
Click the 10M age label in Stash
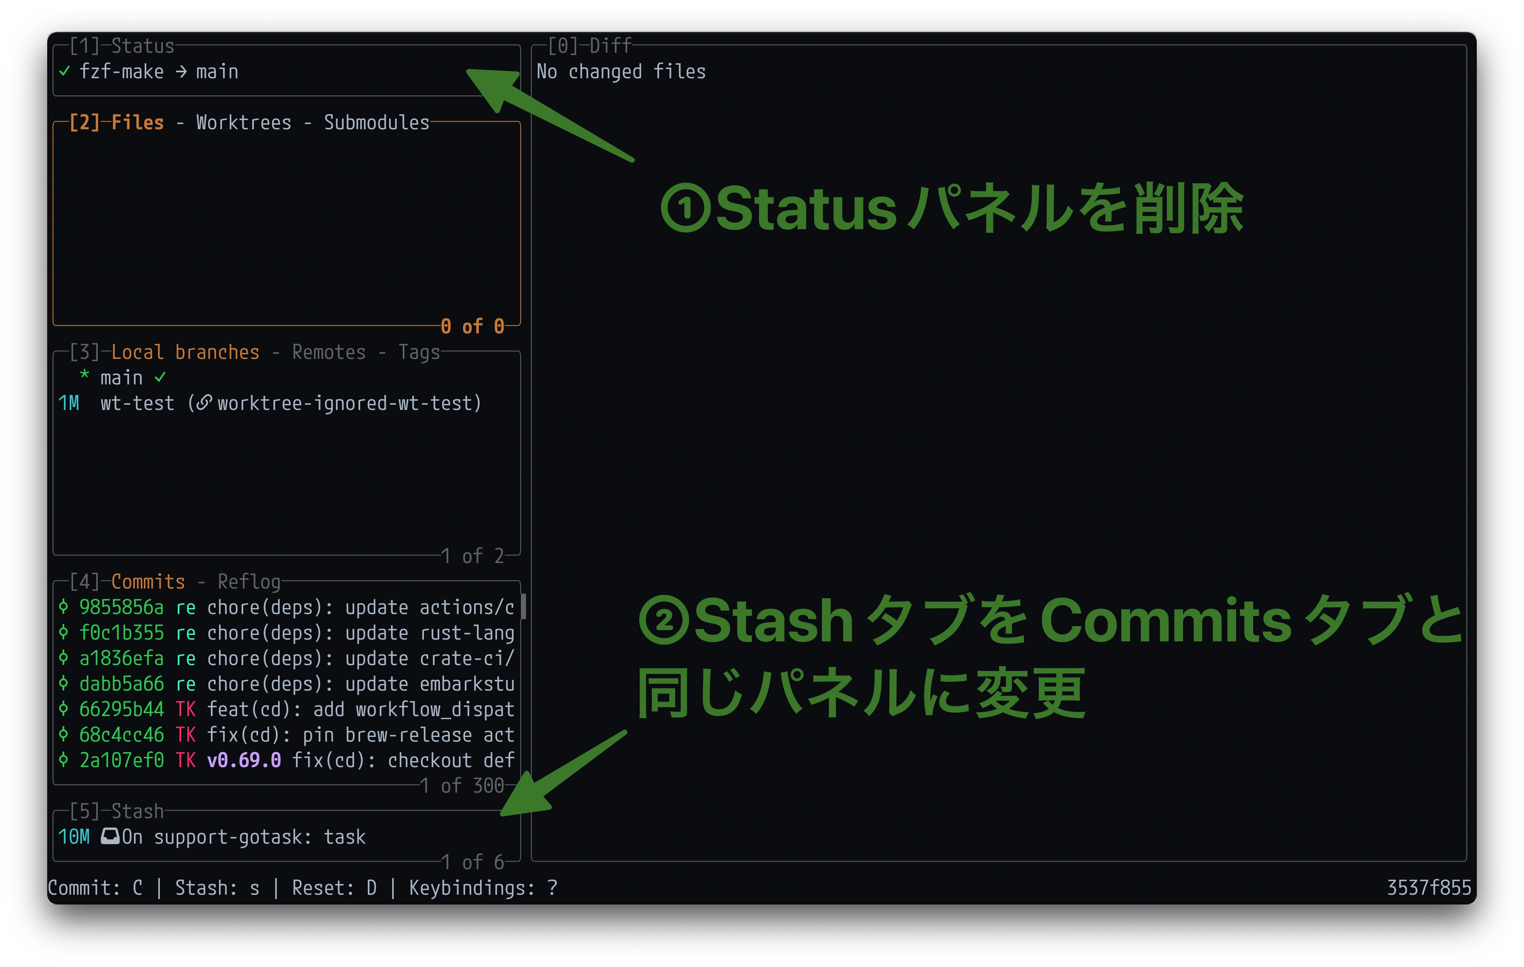coord(74,836)
